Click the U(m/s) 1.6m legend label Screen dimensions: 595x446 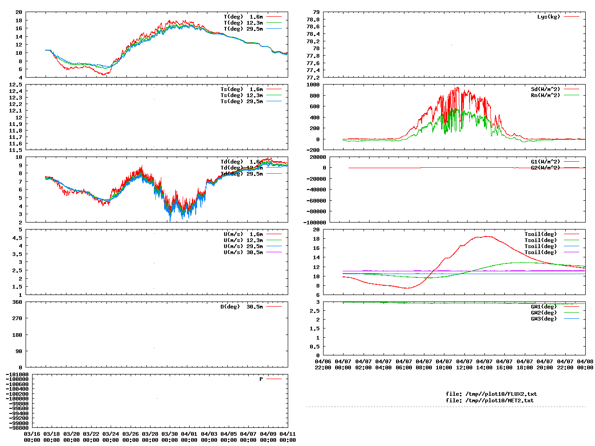[243, 234]
